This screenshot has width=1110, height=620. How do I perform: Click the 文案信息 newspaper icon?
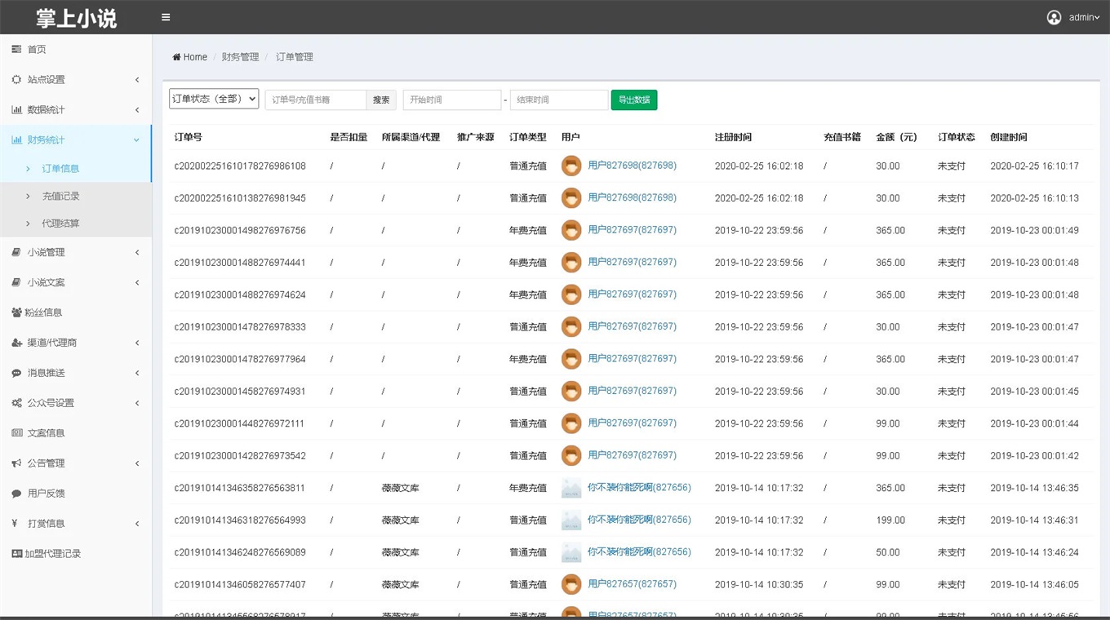[x=17, y=433]
